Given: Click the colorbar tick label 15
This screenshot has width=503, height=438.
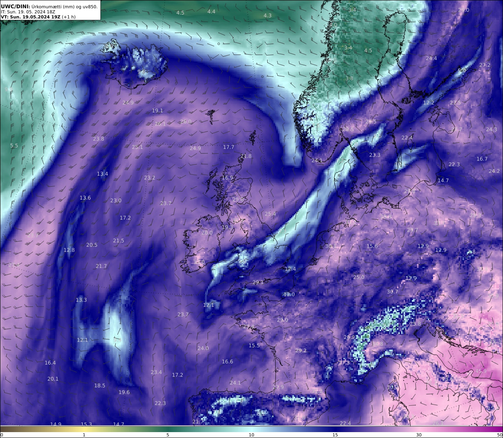Looking at the screenshot, I should pos(335,435).
